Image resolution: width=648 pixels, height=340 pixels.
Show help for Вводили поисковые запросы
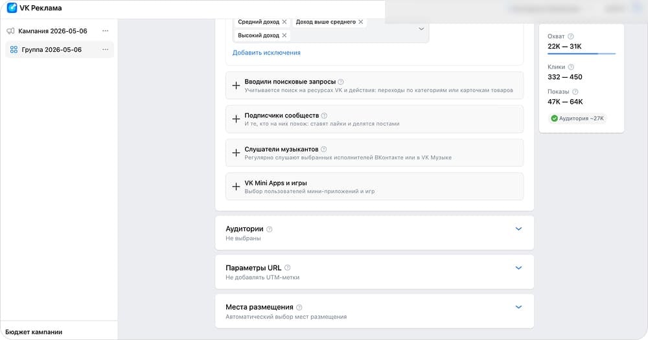point(341,82)
